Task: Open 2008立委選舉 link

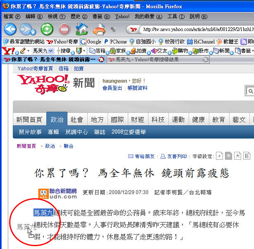Action: click(x=129, y=132)
